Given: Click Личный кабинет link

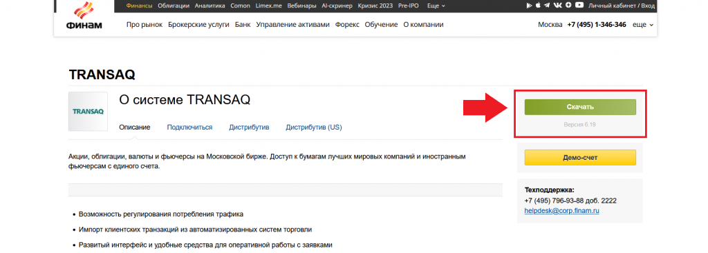Looking at the screenshot, I should click(x=612, y=6).
